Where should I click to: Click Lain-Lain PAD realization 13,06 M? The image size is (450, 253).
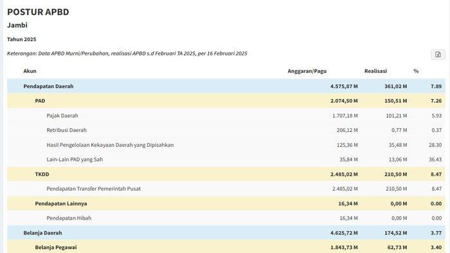click(x=398, y=159)
